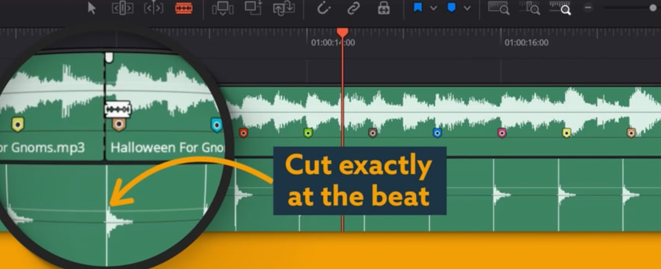This screenshot has width=661, height=269.
Task: Select the Selection Mode arrow tool
Action: coord(92,8)
